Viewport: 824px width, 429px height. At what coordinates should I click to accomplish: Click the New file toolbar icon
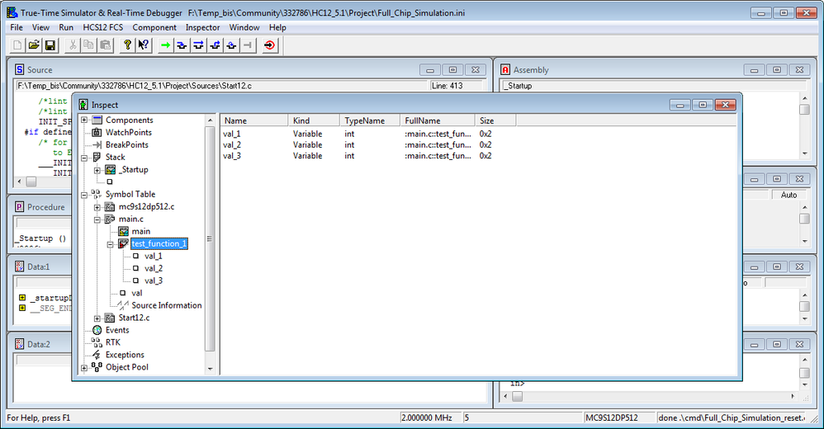pyautogui.click(x=17, y=45)
